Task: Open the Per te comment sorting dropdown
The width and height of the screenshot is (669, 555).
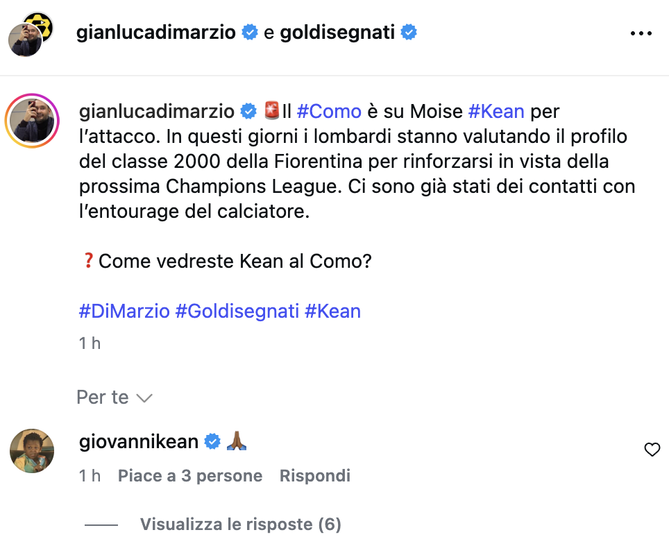Action: 115,397
